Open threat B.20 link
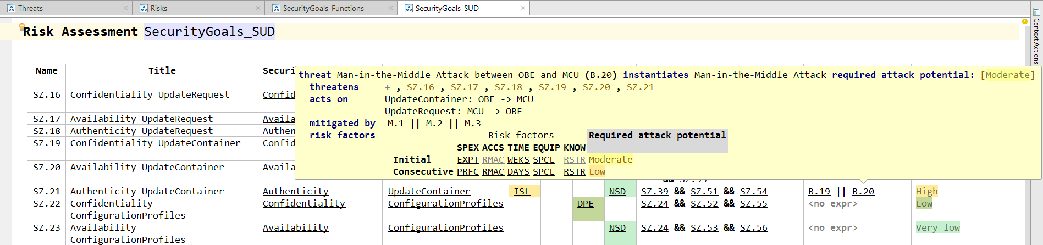Image resolution: width=1043 pixels, height=245 pixels. 863,191
